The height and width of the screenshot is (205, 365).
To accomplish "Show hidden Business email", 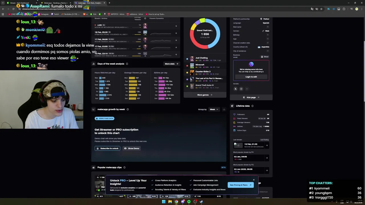I will coord(265,57).
